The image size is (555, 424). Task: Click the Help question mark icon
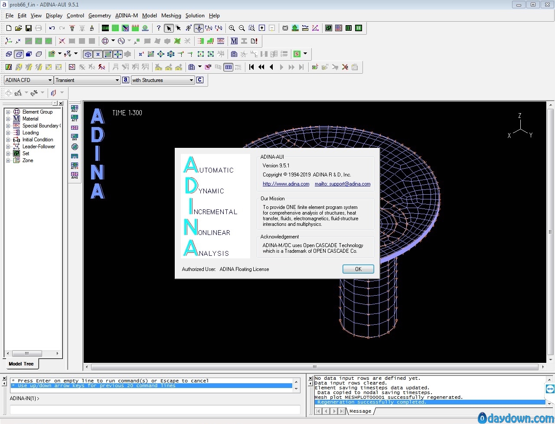(x=159, y=28)
